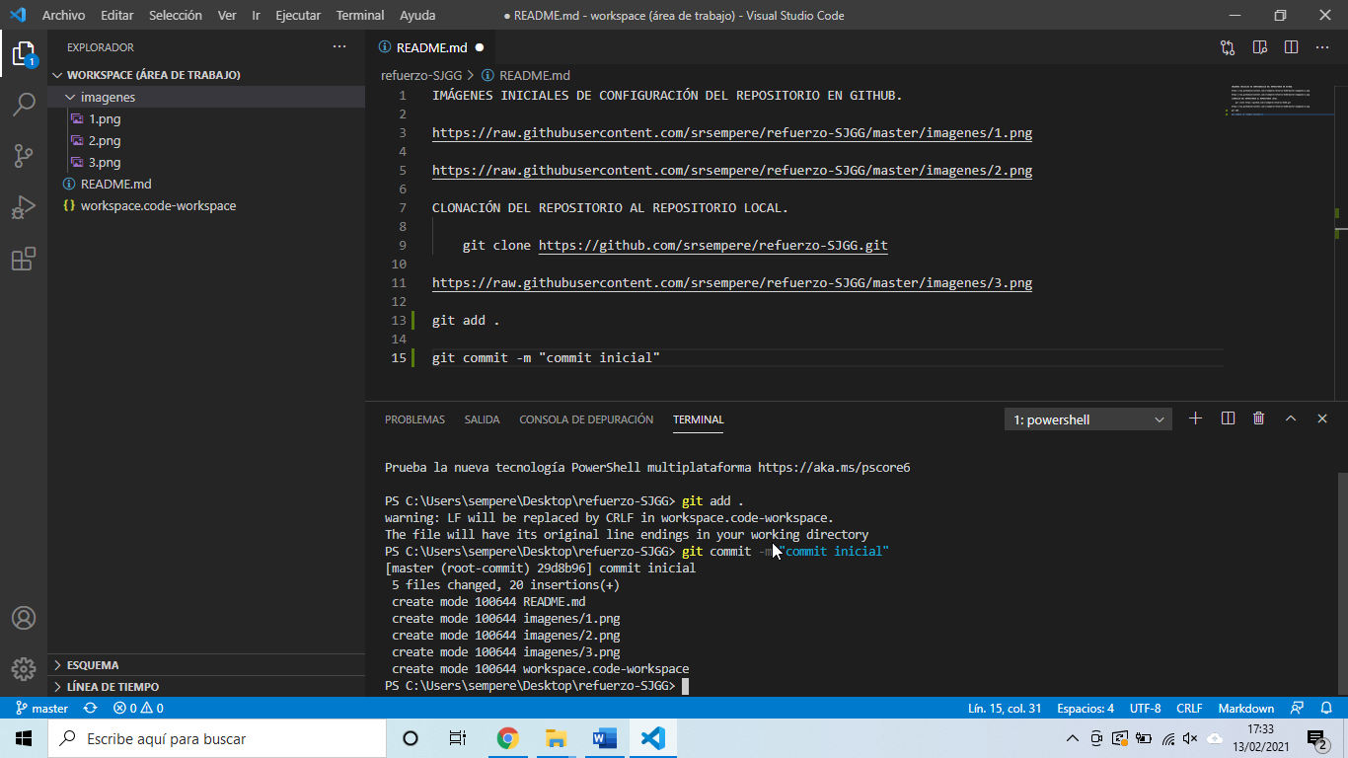Kill the terminal with trash icon
The height and width of the screenshot is (758, 1348).
click(1259, 418)
